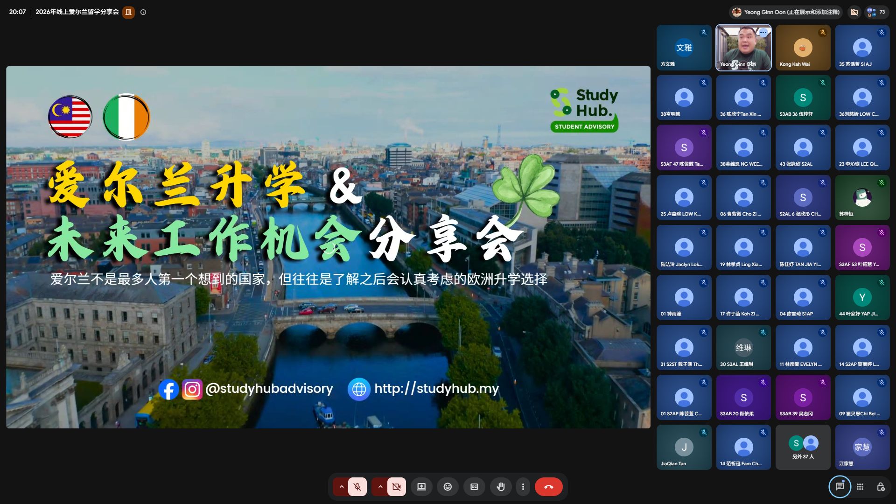The image size is (896, 504).
Task: Show the participants list with 73 count
Action: coord(876,12)
